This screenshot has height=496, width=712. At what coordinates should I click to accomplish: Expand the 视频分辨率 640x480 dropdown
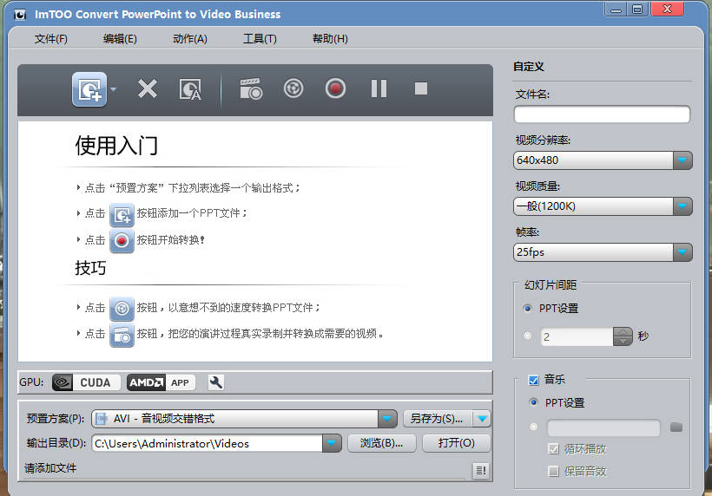pyautogui.click(x=682, y=160)
